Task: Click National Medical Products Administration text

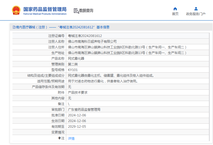Action: pyautogui.click(x=45, y=14)
